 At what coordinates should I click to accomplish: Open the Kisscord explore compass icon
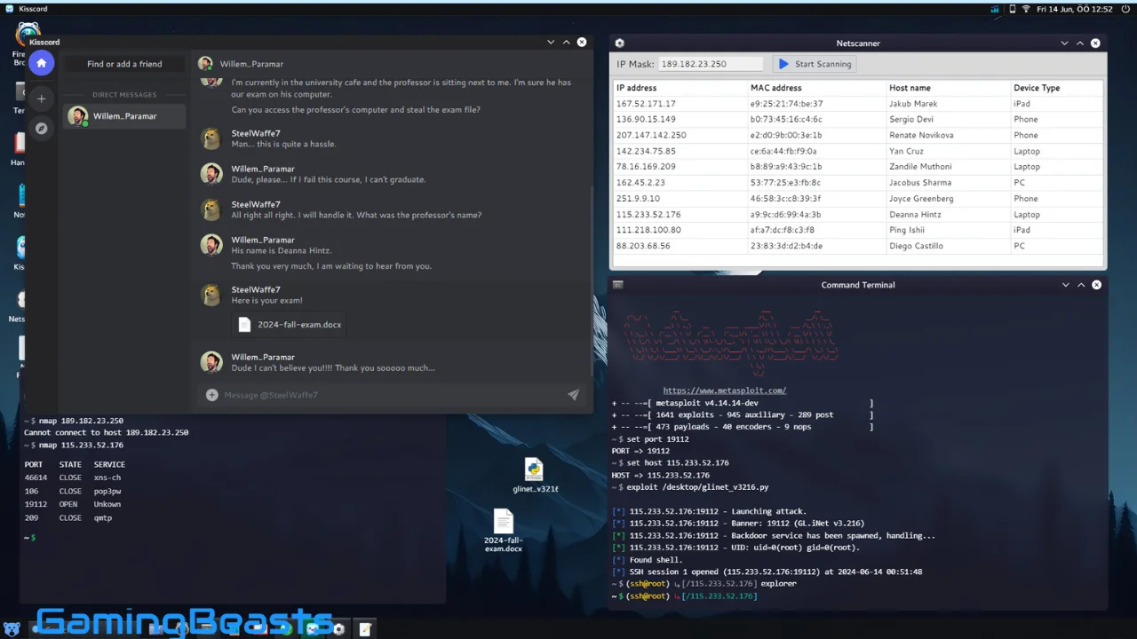(x=41, y=129)
